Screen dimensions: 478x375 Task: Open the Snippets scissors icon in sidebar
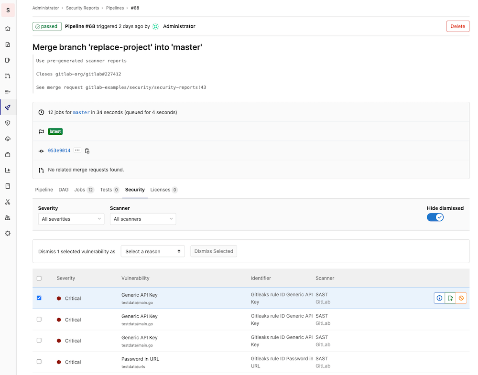point(8,202)
